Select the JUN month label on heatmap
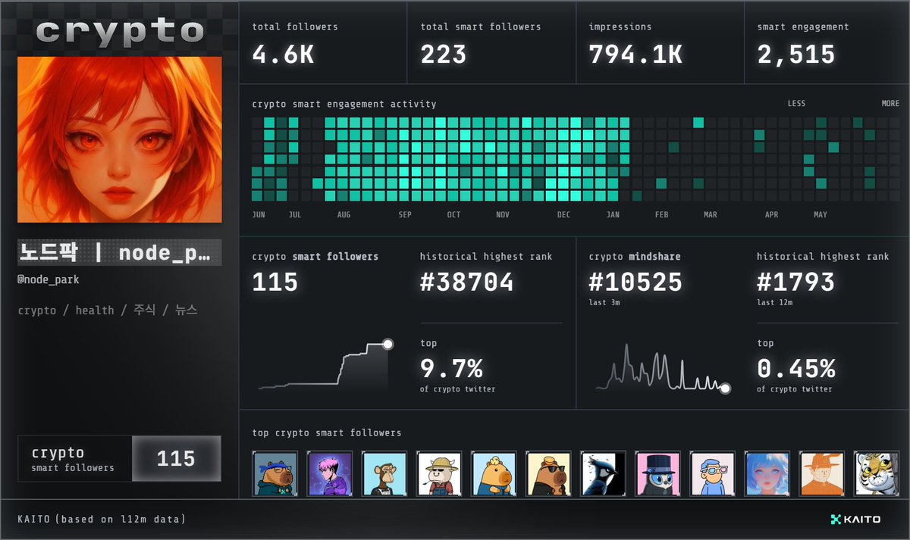 pos(259,215)
